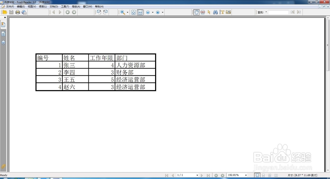This screenshot has height=179, width=330.
Task: Click the table header 工作年限
Action: click(101, 58)
